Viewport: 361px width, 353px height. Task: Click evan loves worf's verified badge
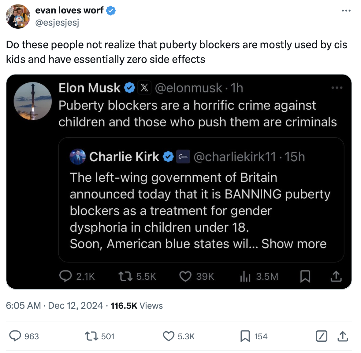click(111, 11)
